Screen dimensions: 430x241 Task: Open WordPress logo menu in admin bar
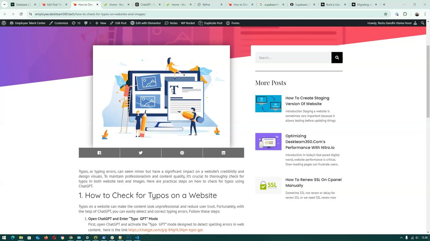4,23
